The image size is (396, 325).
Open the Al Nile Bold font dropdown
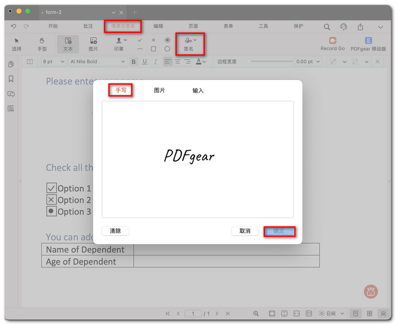[98, 62]
